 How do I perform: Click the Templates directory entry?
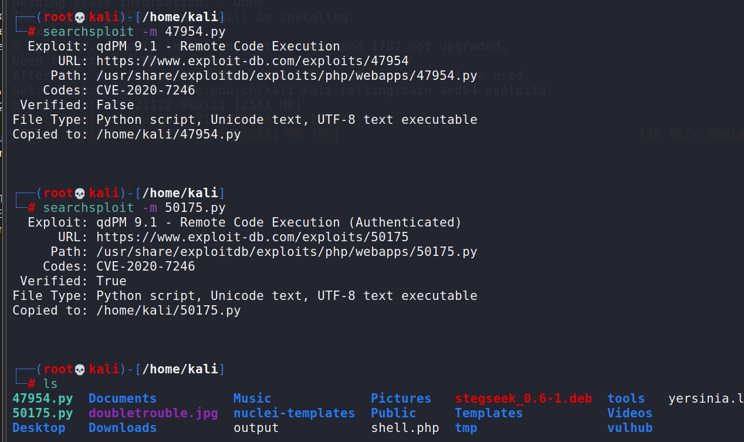[489, 413]
